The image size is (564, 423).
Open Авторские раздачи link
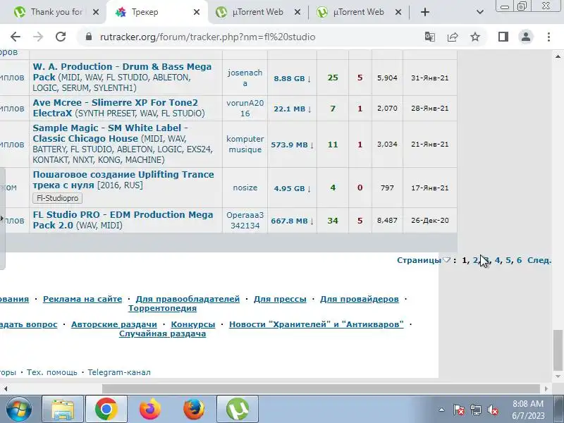coord(114,324)
